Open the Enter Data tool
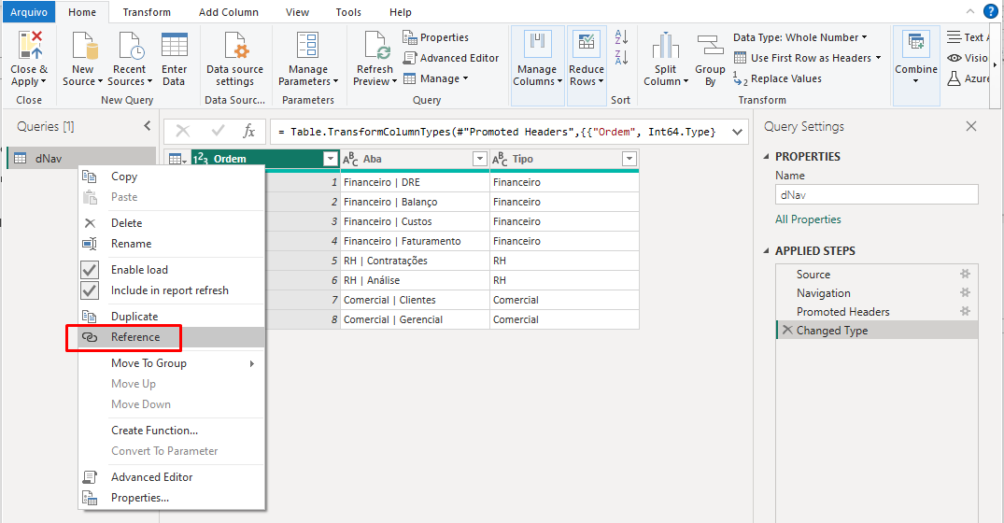The height and width of the screenshot is (523, 1004). click(x=174, y=60)
